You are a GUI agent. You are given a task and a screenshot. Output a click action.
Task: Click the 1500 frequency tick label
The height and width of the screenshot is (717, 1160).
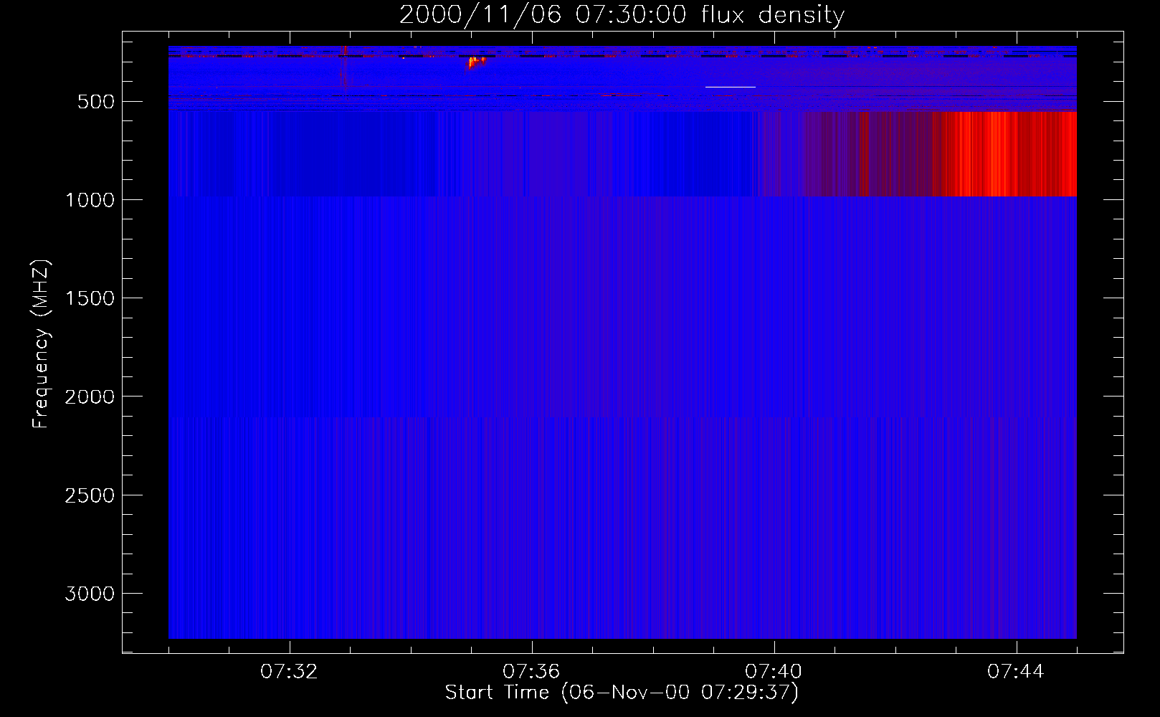coord(90,298)
